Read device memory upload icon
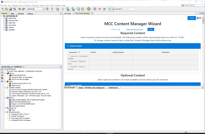The height and width of the screenshot is (134, 205). coord(73,9)
